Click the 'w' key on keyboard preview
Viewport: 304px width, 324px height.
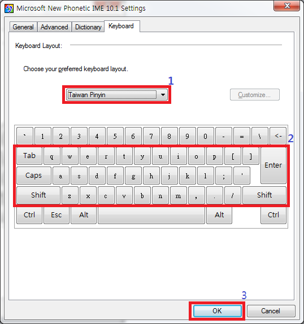point(70,156)
